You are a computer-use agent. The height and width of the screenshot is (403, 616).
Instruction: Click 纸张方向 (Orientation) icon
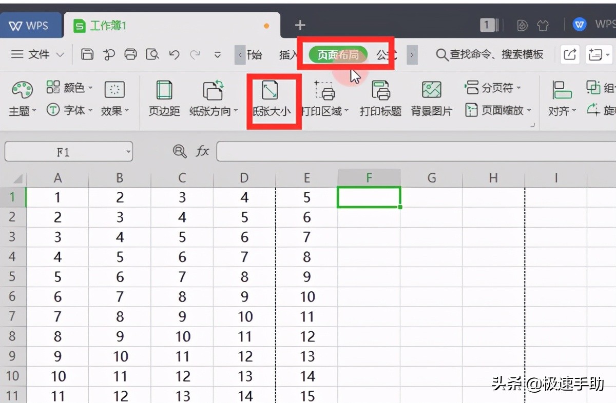pos(213,90)
